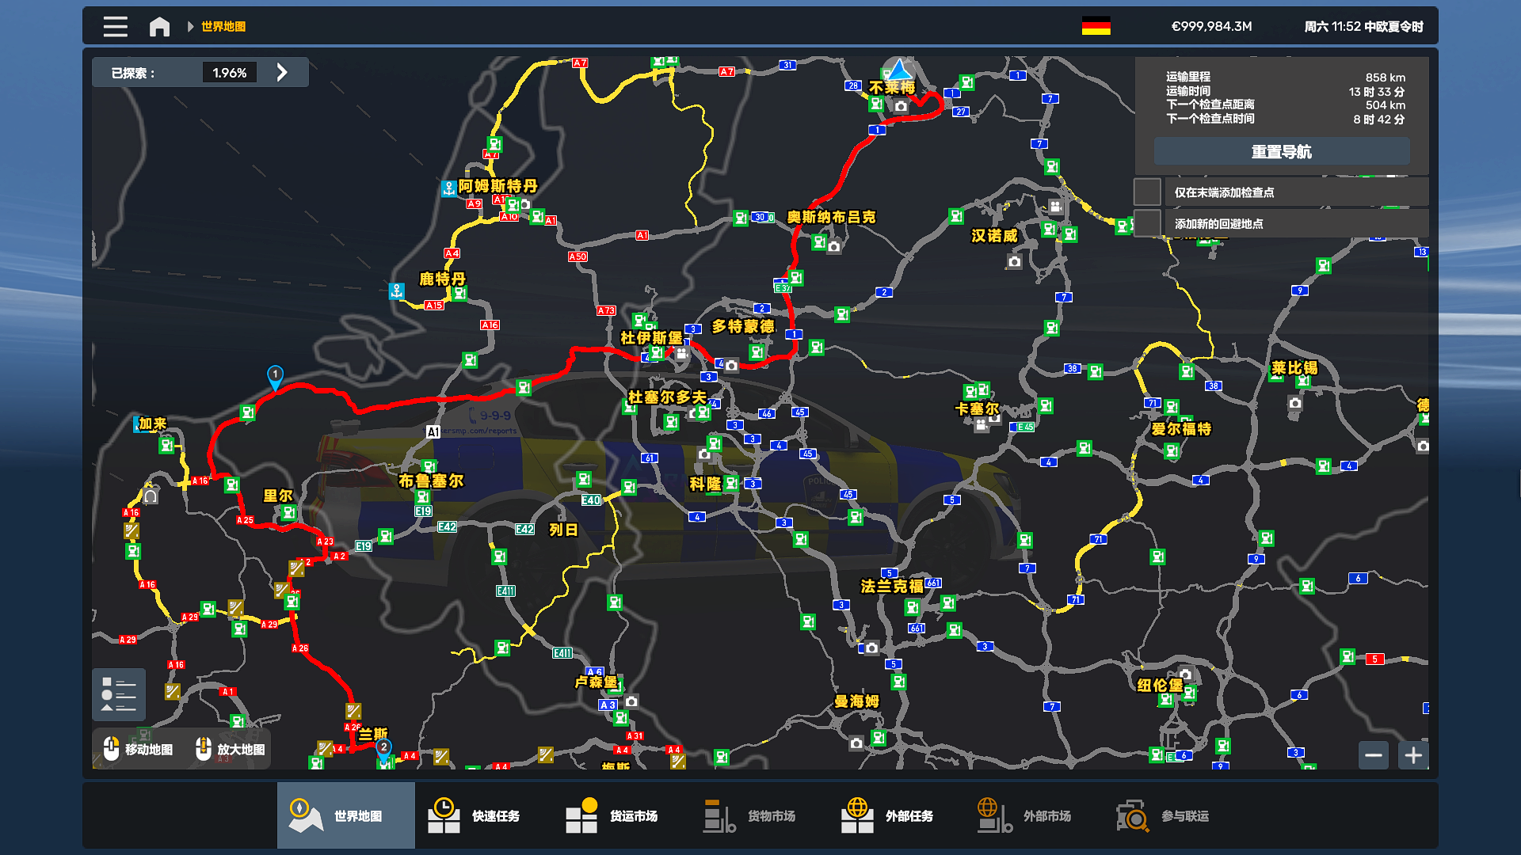Click the 鹿特丹 port anchor icon

[x=397, y=291]
